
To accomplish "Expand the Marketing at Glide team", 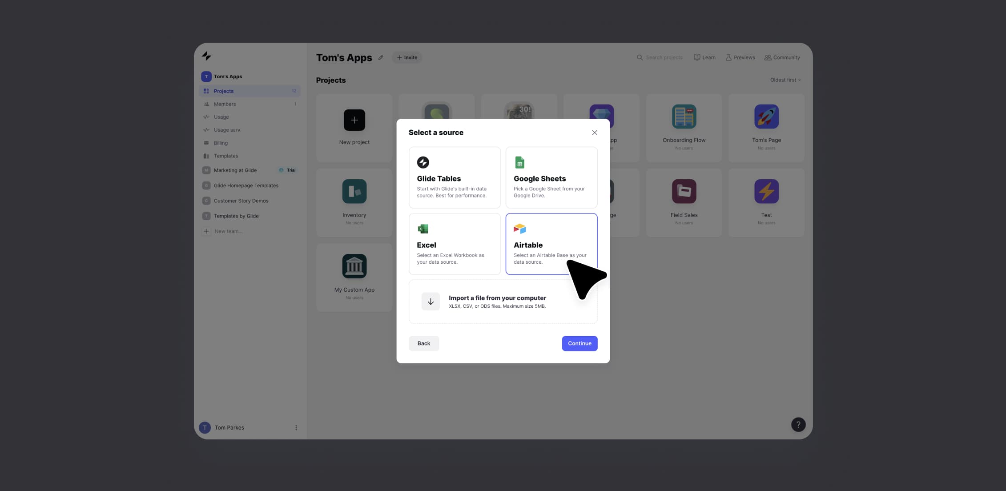I will click(x=235, y=170).
